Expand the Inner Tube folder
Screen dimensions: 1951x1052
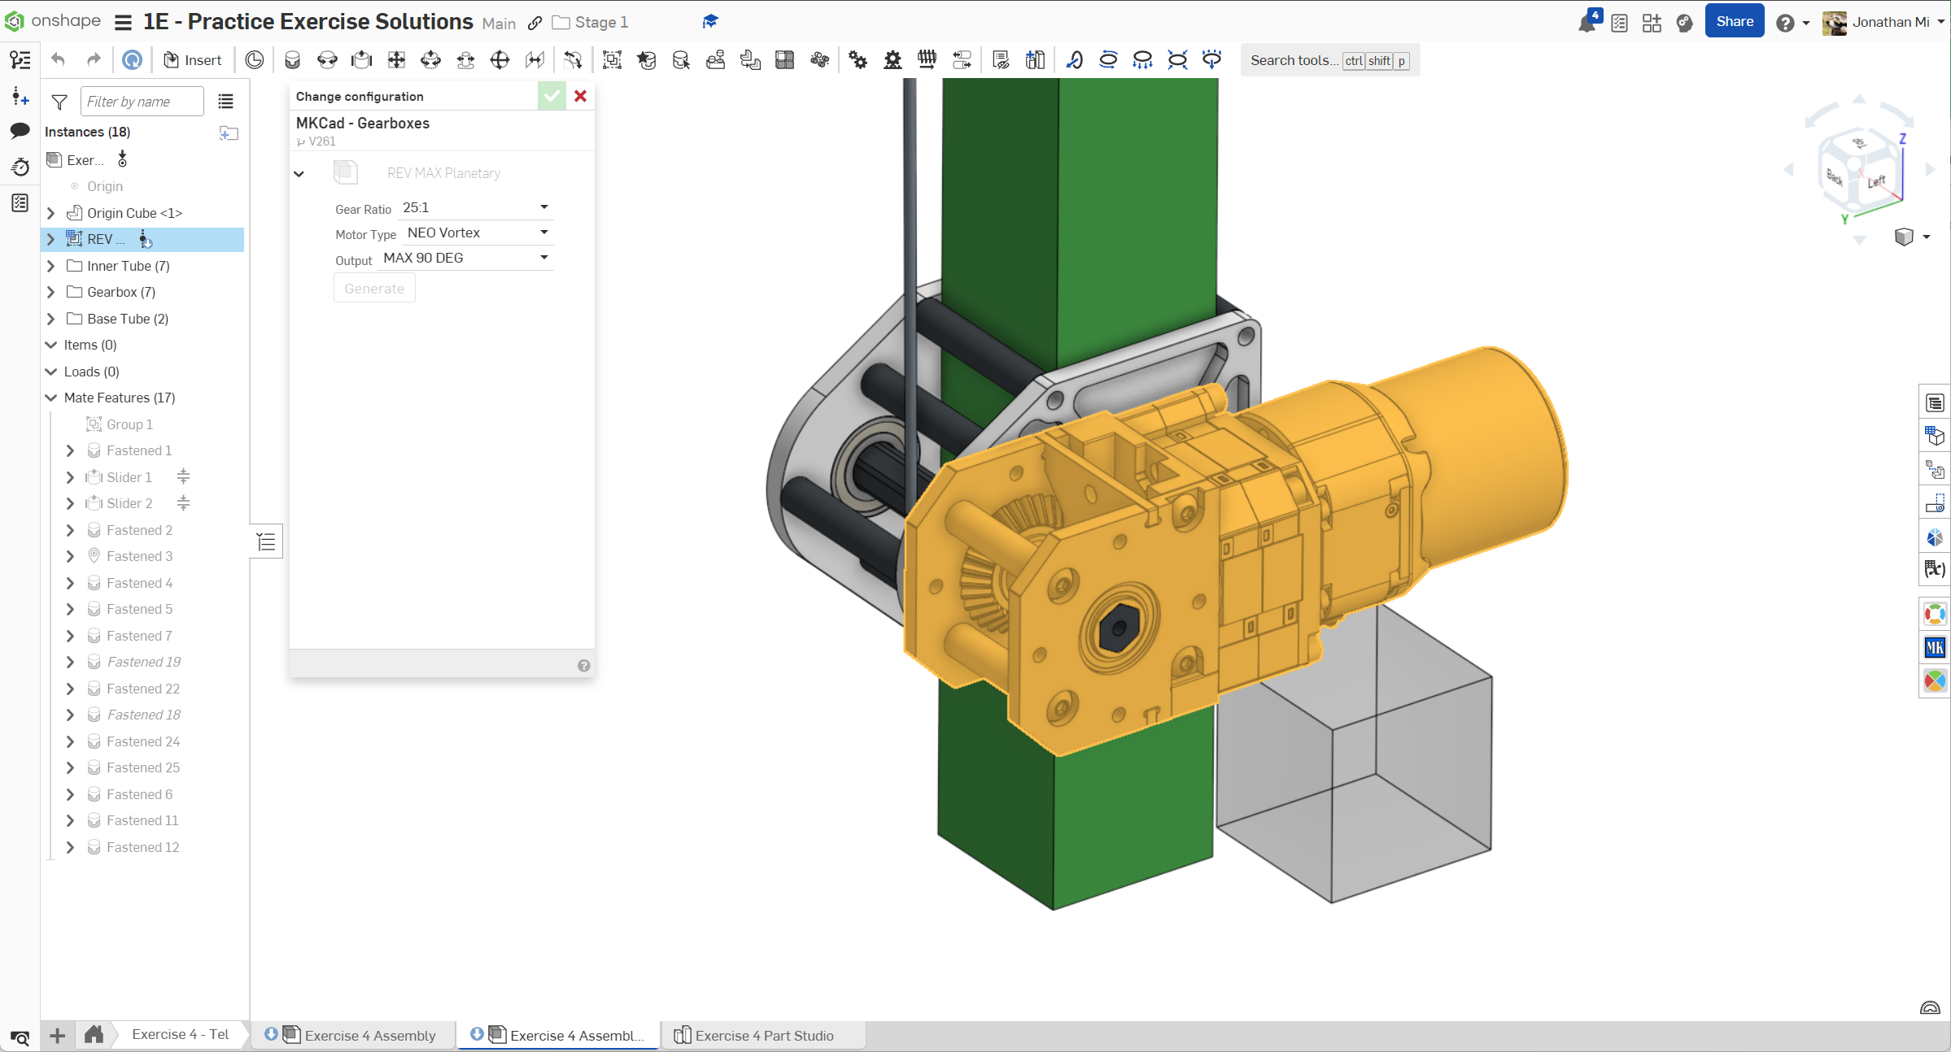51,266
